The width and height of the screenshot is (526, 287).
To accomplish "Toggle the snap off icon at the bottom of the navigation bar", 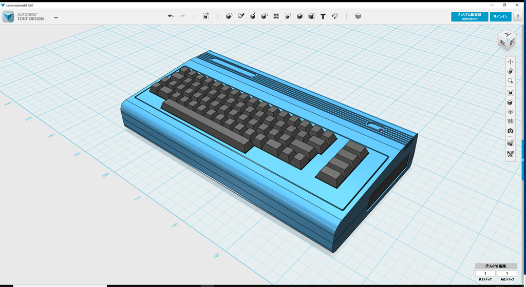I will click(510, 154).
